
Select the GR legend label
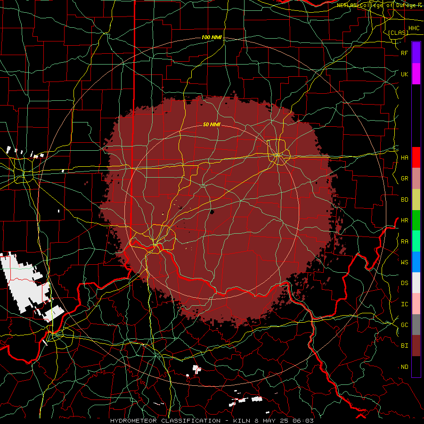pos(404,179)
